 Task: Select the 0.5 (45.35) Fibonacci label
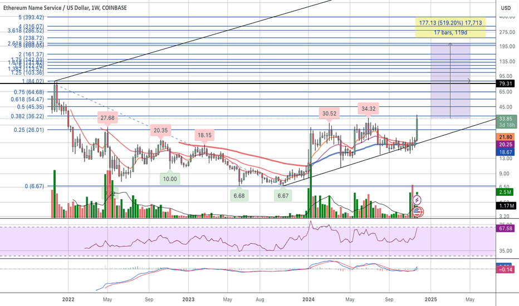[31, 107]
